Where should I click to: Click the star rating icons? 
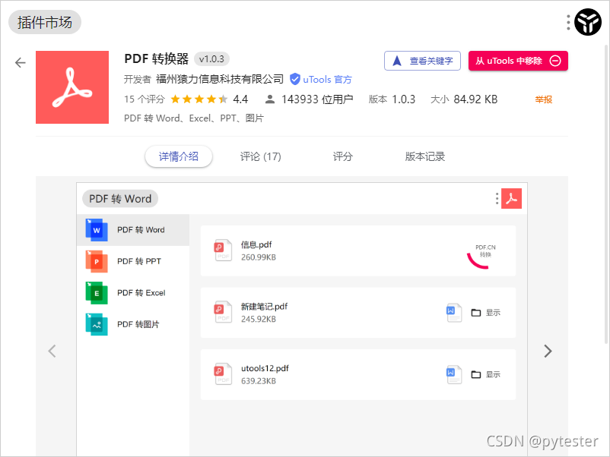click(199, 99)
